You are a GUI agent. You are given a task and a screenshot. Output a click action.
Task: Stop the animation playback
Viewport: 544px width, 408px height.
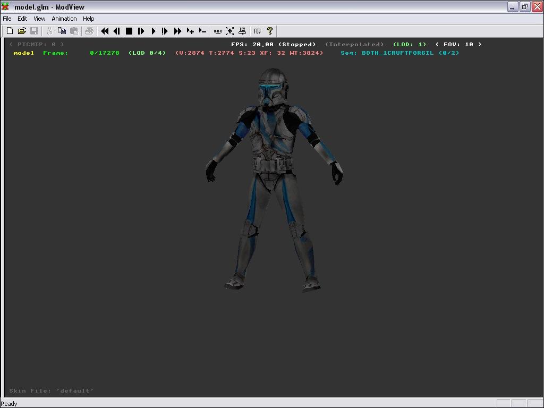[x=129, y=31]
